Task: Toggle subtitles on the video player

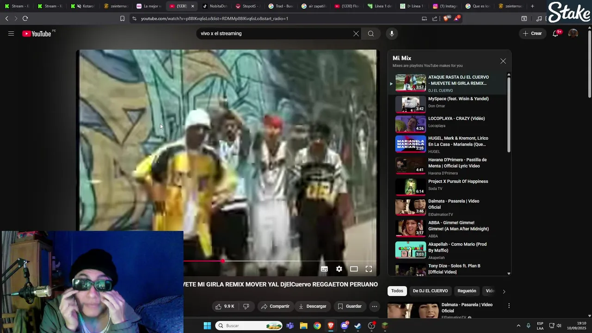Action: click(x=324, y=269)
